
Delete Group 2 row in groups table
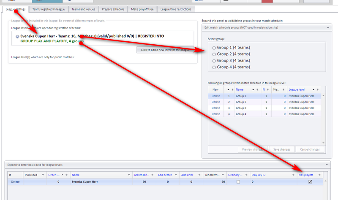[x=216, y=102]
